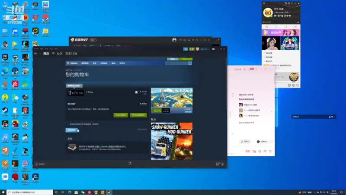Open the hamburger menu in 直播伴侣 title bar
The height and width of the screenshot is (195, 346).
(x=197, y=40)
